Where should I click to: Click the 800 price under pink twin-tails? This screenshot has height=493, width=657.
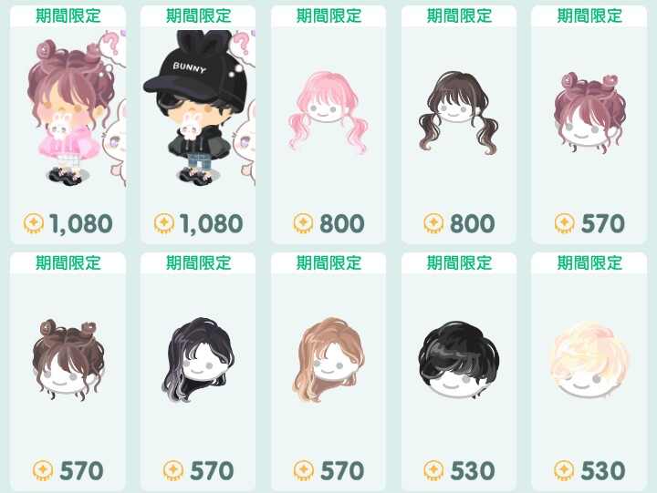pyautogui.click(x=342, y=223)
